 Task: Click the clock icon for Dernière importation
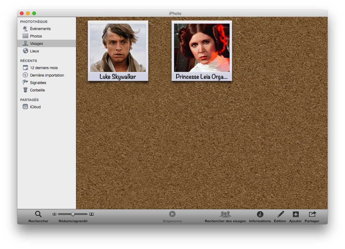(25, 75)
